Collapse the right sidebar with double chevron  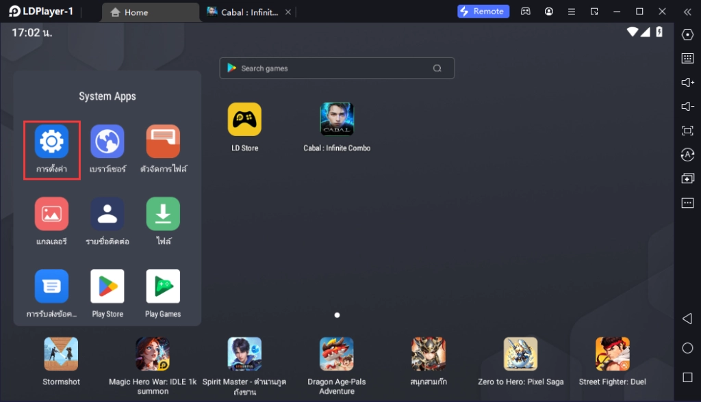[687, 12]
